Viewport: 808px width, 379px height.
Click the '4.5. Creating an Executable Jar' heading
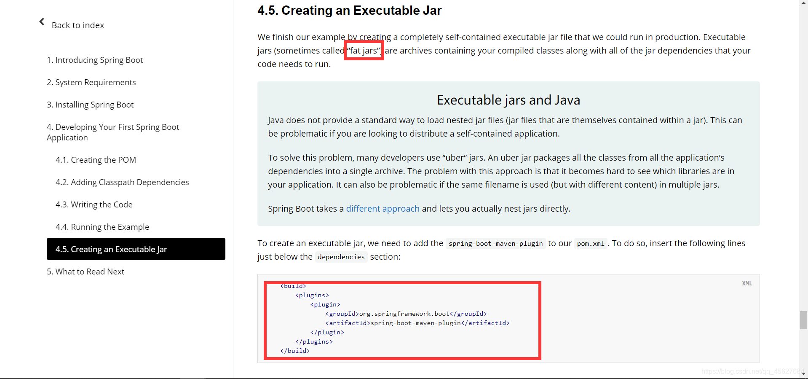tap(349, 10)
